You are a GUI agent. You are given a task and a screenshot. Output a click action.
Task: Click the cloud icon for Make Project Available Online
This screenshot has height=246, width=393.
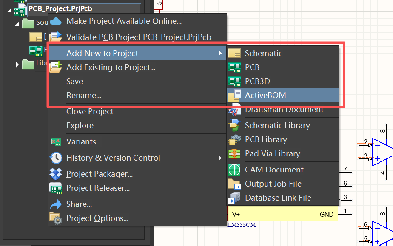point(56,21)
